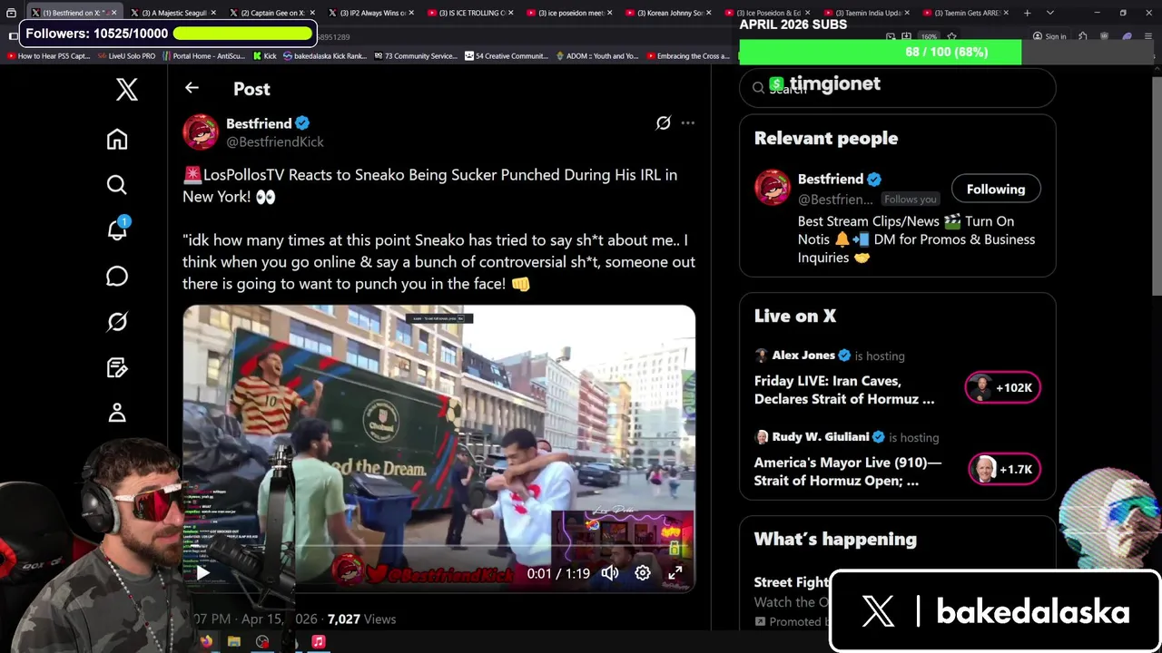Image resolution: width=1162 pixels, height=653 pixels.
Task: Expand the video to fullscreen
Action: click(675, 573)
